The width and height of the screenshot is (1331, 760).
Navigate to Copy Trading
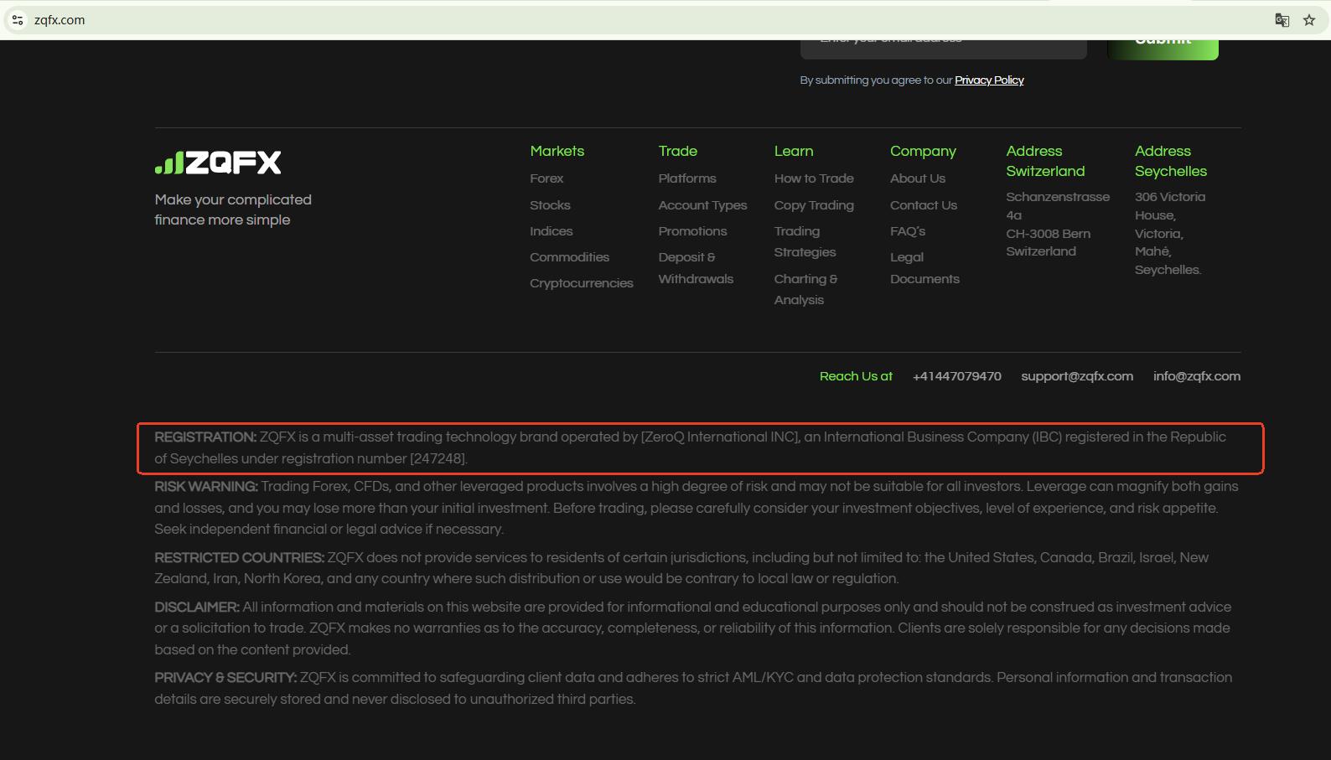(x=813, y=205)
